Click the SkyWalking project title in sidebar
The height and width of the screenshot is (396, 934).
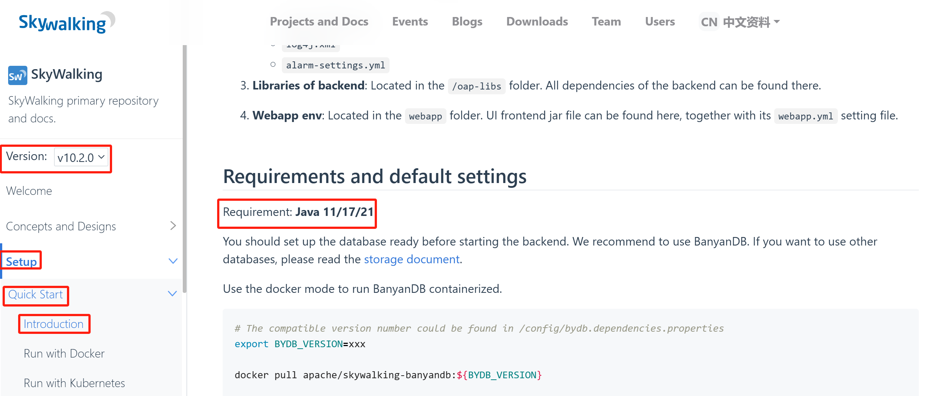pos(67,74)
